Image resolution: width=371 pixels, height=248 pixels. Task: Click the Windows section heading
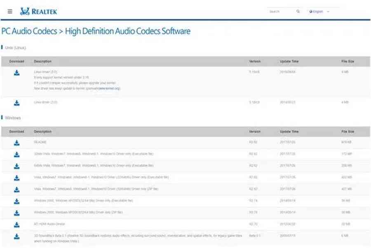pos(13,118)
